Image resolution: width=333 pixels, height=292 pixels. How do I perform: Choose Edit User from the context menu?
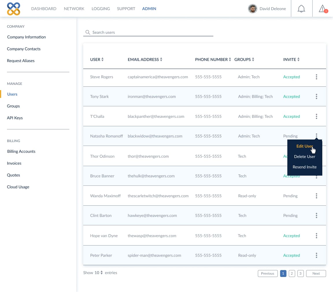click(x=305, y=146)
